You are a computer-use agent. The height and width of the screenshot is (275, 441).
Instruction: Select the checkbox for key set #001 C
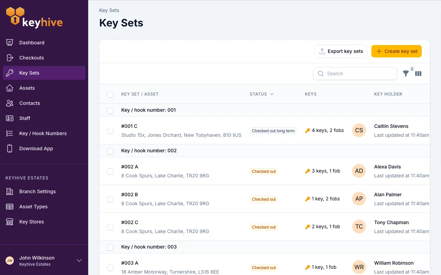110,131
